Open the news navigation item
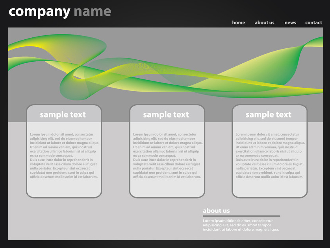330x248 pixels. (x=290, y=23)
